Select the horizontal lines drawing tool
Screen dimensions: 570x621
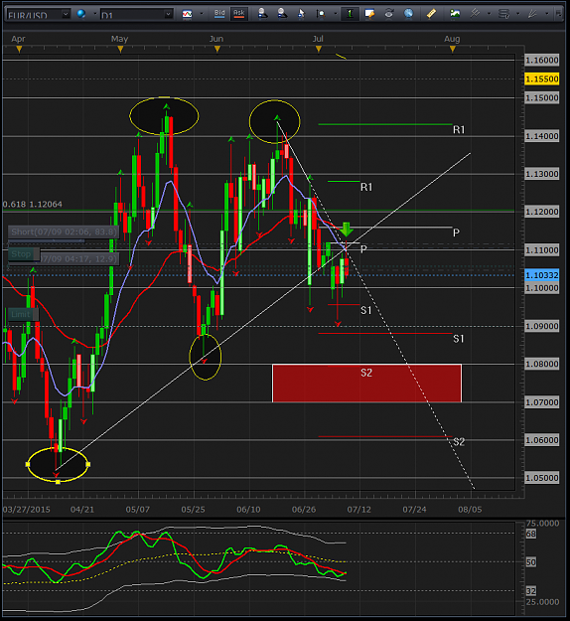[x=503, y=14]
